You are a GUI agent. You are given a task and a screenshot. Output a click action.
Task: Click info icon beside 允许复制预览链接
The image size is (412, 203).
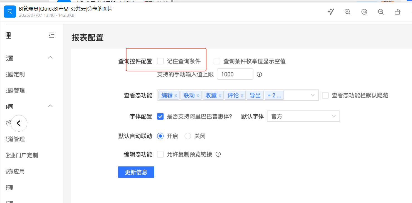tap(218, 154)
